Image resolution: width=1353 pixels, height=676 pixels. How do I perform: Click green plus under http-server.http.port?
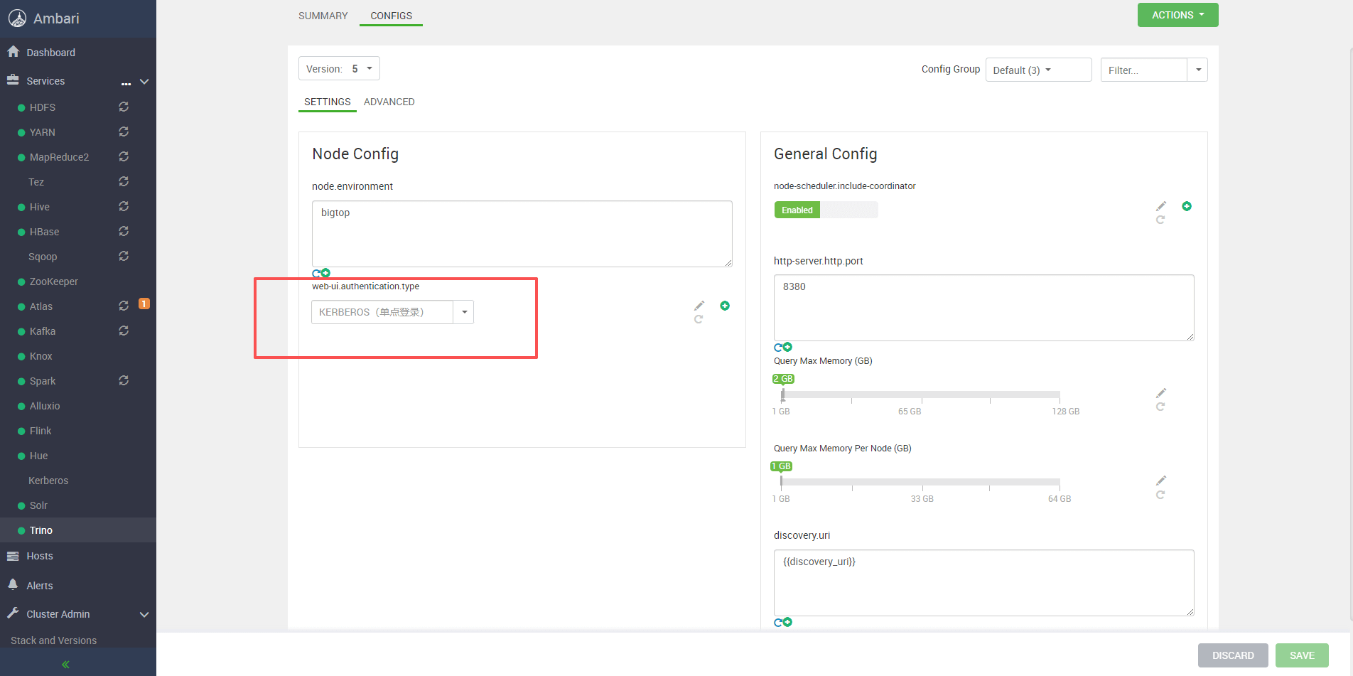point(787,347)
